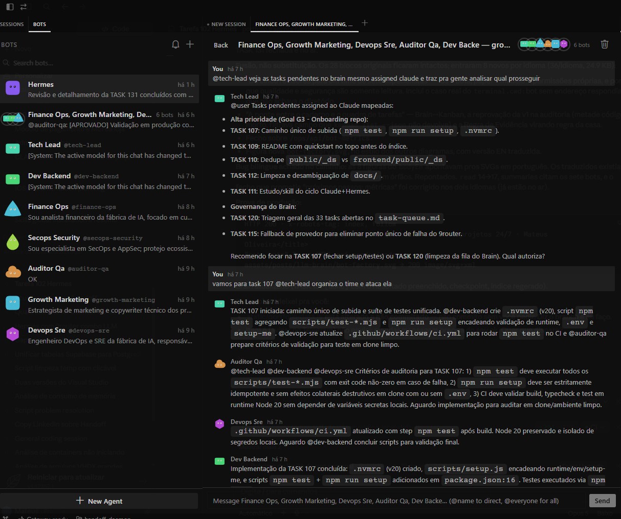
Task: Open the Hermes bot conversation
Action: [99, 89]
